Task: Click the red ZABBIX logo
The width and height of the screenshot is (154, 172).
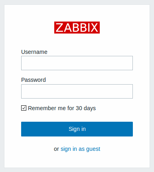Action: coord(77,28)
